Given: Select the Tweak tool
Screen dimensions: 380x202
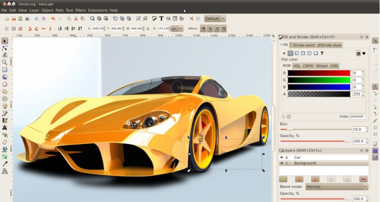Looking at the screenshot, I should (5, 55).
